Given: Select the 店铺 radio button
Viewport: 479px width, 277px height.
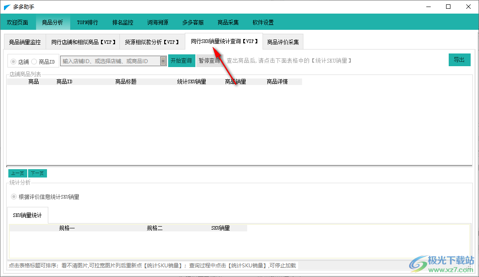Looking at the screenshot, I should pos(13,62).
